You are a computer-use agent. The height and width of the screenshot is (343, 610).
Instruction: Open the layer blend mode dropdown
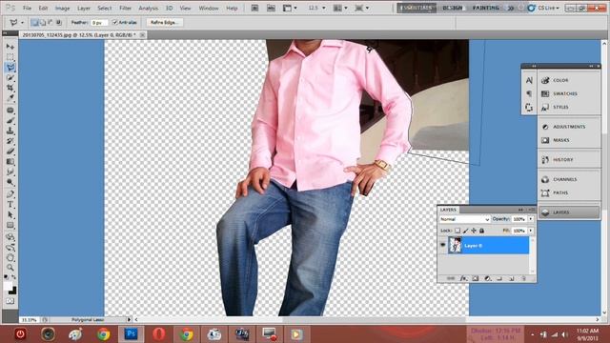[464, 219]
